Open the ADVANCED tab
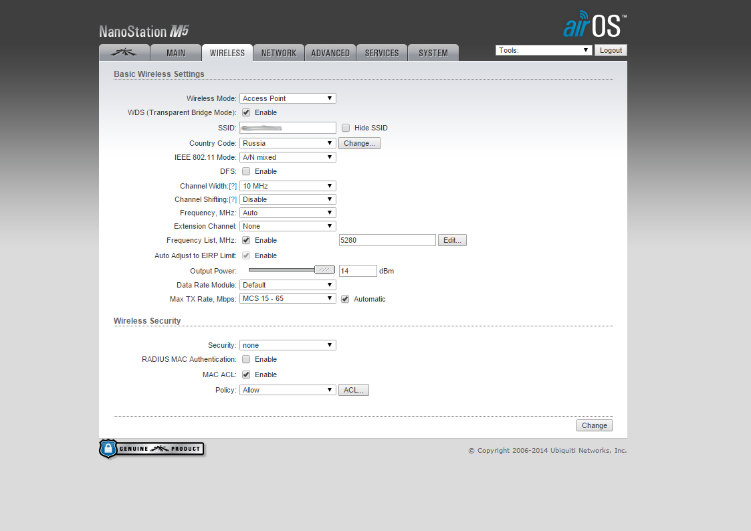Screen dimensions: 751x531 [330, 53]
